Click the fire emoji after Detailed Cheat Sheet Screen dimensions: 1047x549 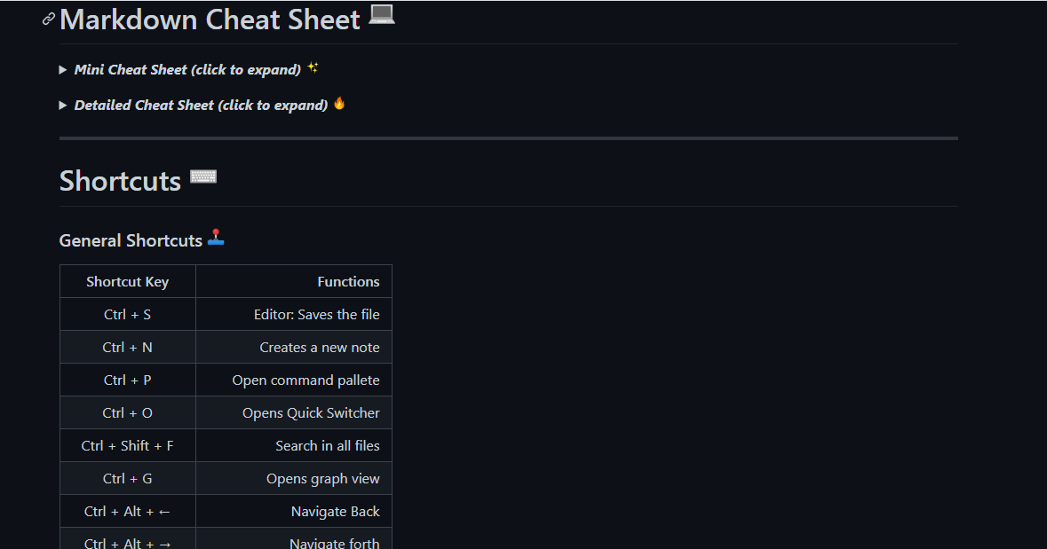[339, 103]
